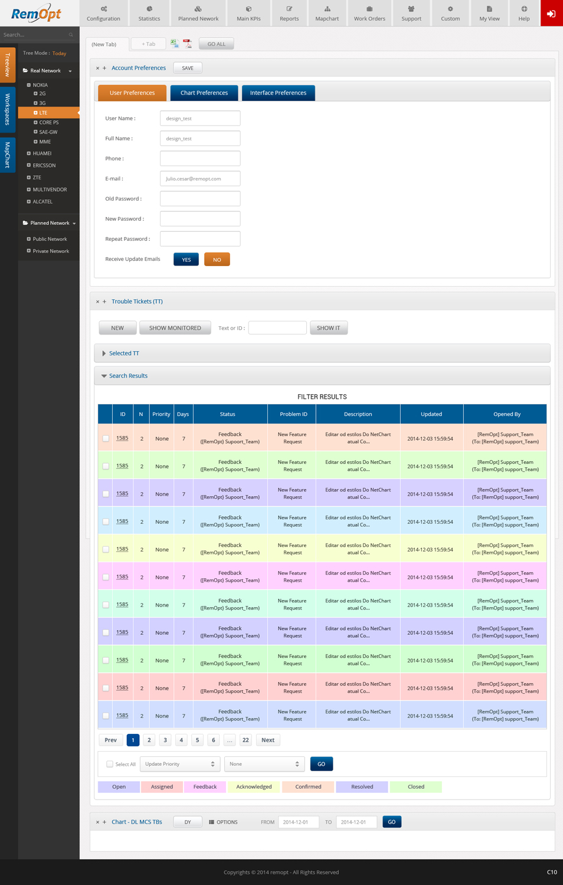Click the search magnifier icon in sidebar
The image size is (563, 885).
click(x=71, y=35)
